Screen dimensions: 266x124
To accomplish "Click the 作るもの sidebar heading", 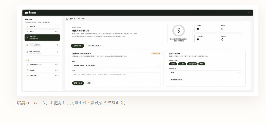I will pyautogui.click(x=28, y=20).
